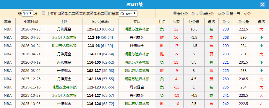Click total points value 242
Image resolution: width=269 pixels, height=108 pixels.
226,104
